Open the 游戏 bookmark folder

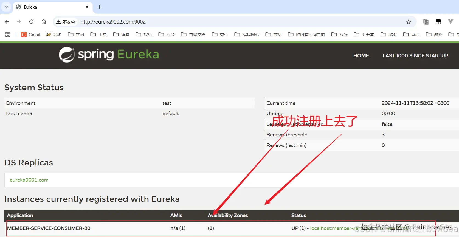[x=434, y=35]
